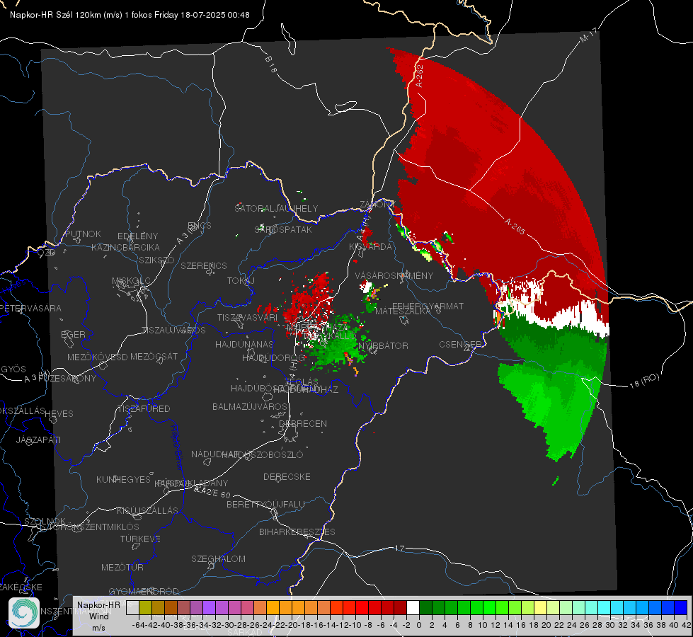Select the TISZAVASVÁRI label
The image size is (693, 637).
tap(247, 317)
